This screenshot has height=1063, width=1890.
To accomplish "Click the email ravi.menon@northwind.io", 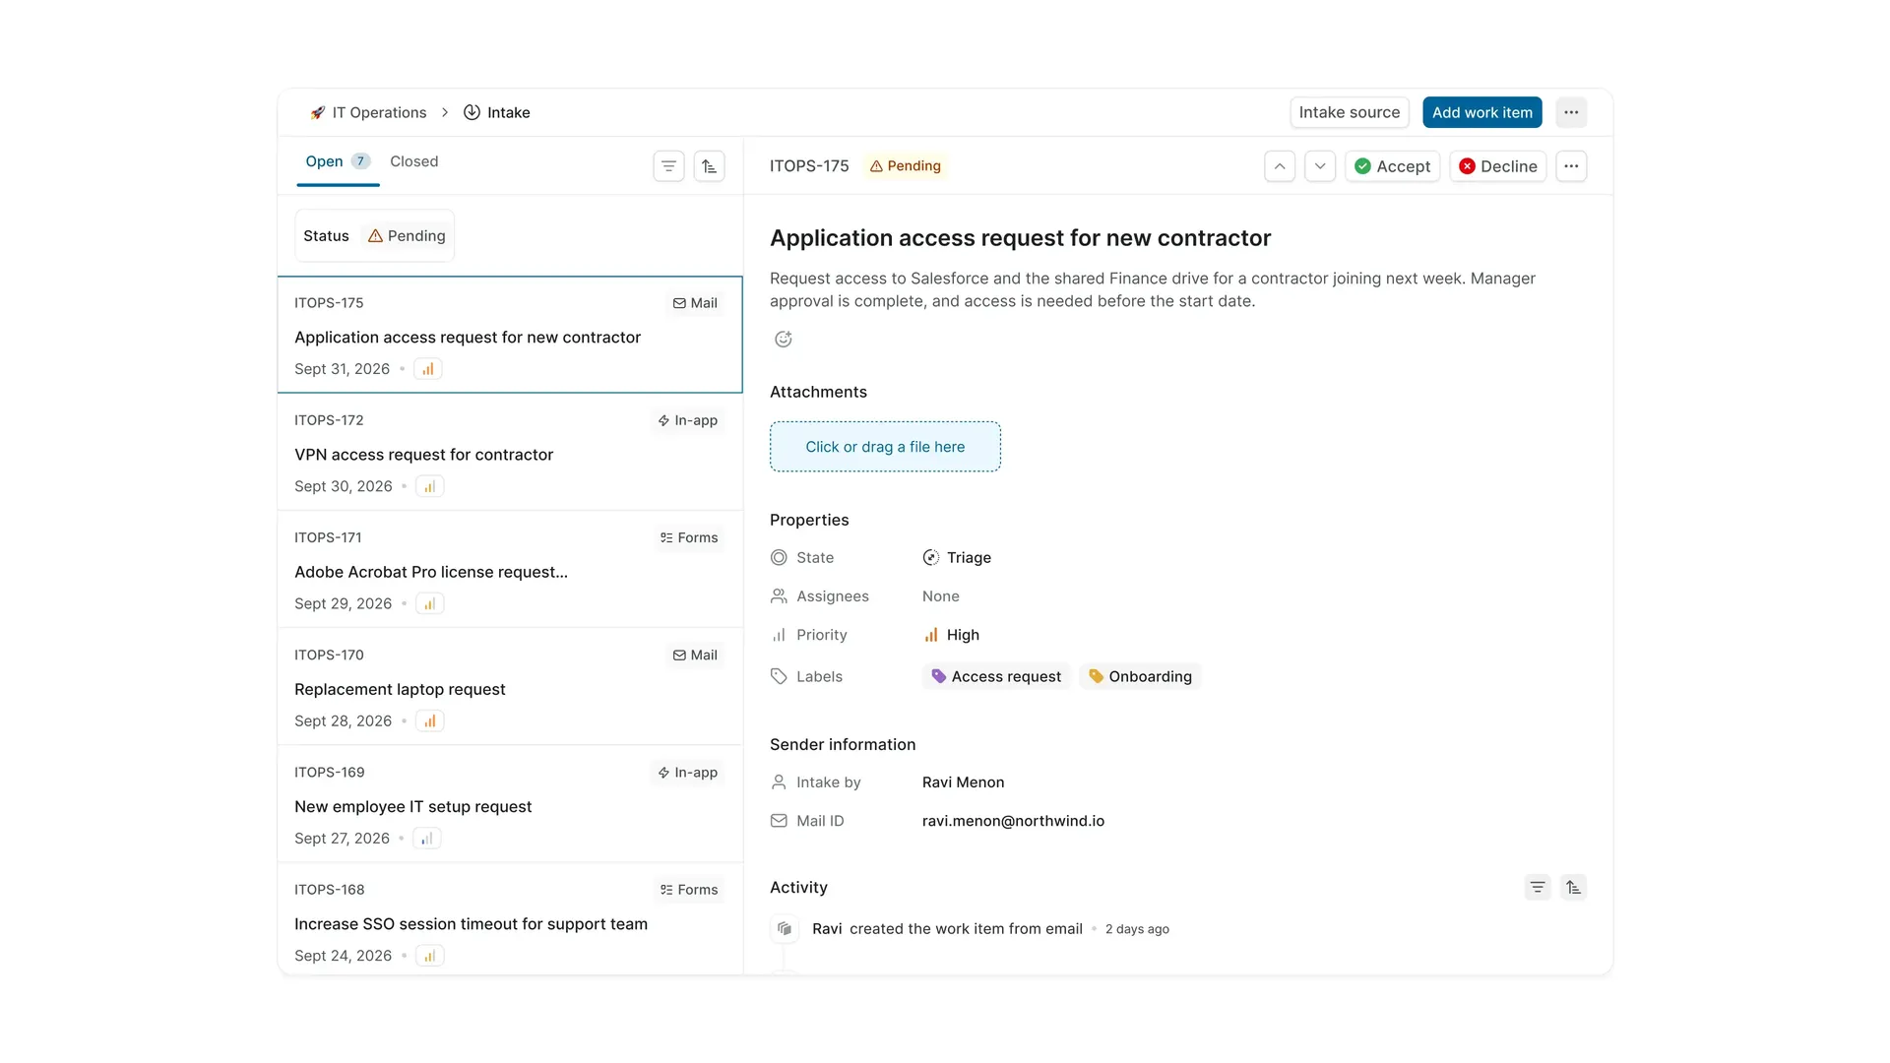I will pos(1013,821).
